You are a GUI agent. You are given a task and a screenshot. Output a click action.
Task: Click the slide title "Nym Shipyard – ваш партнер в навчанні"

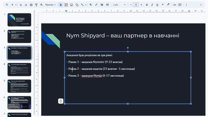point(123,35)
